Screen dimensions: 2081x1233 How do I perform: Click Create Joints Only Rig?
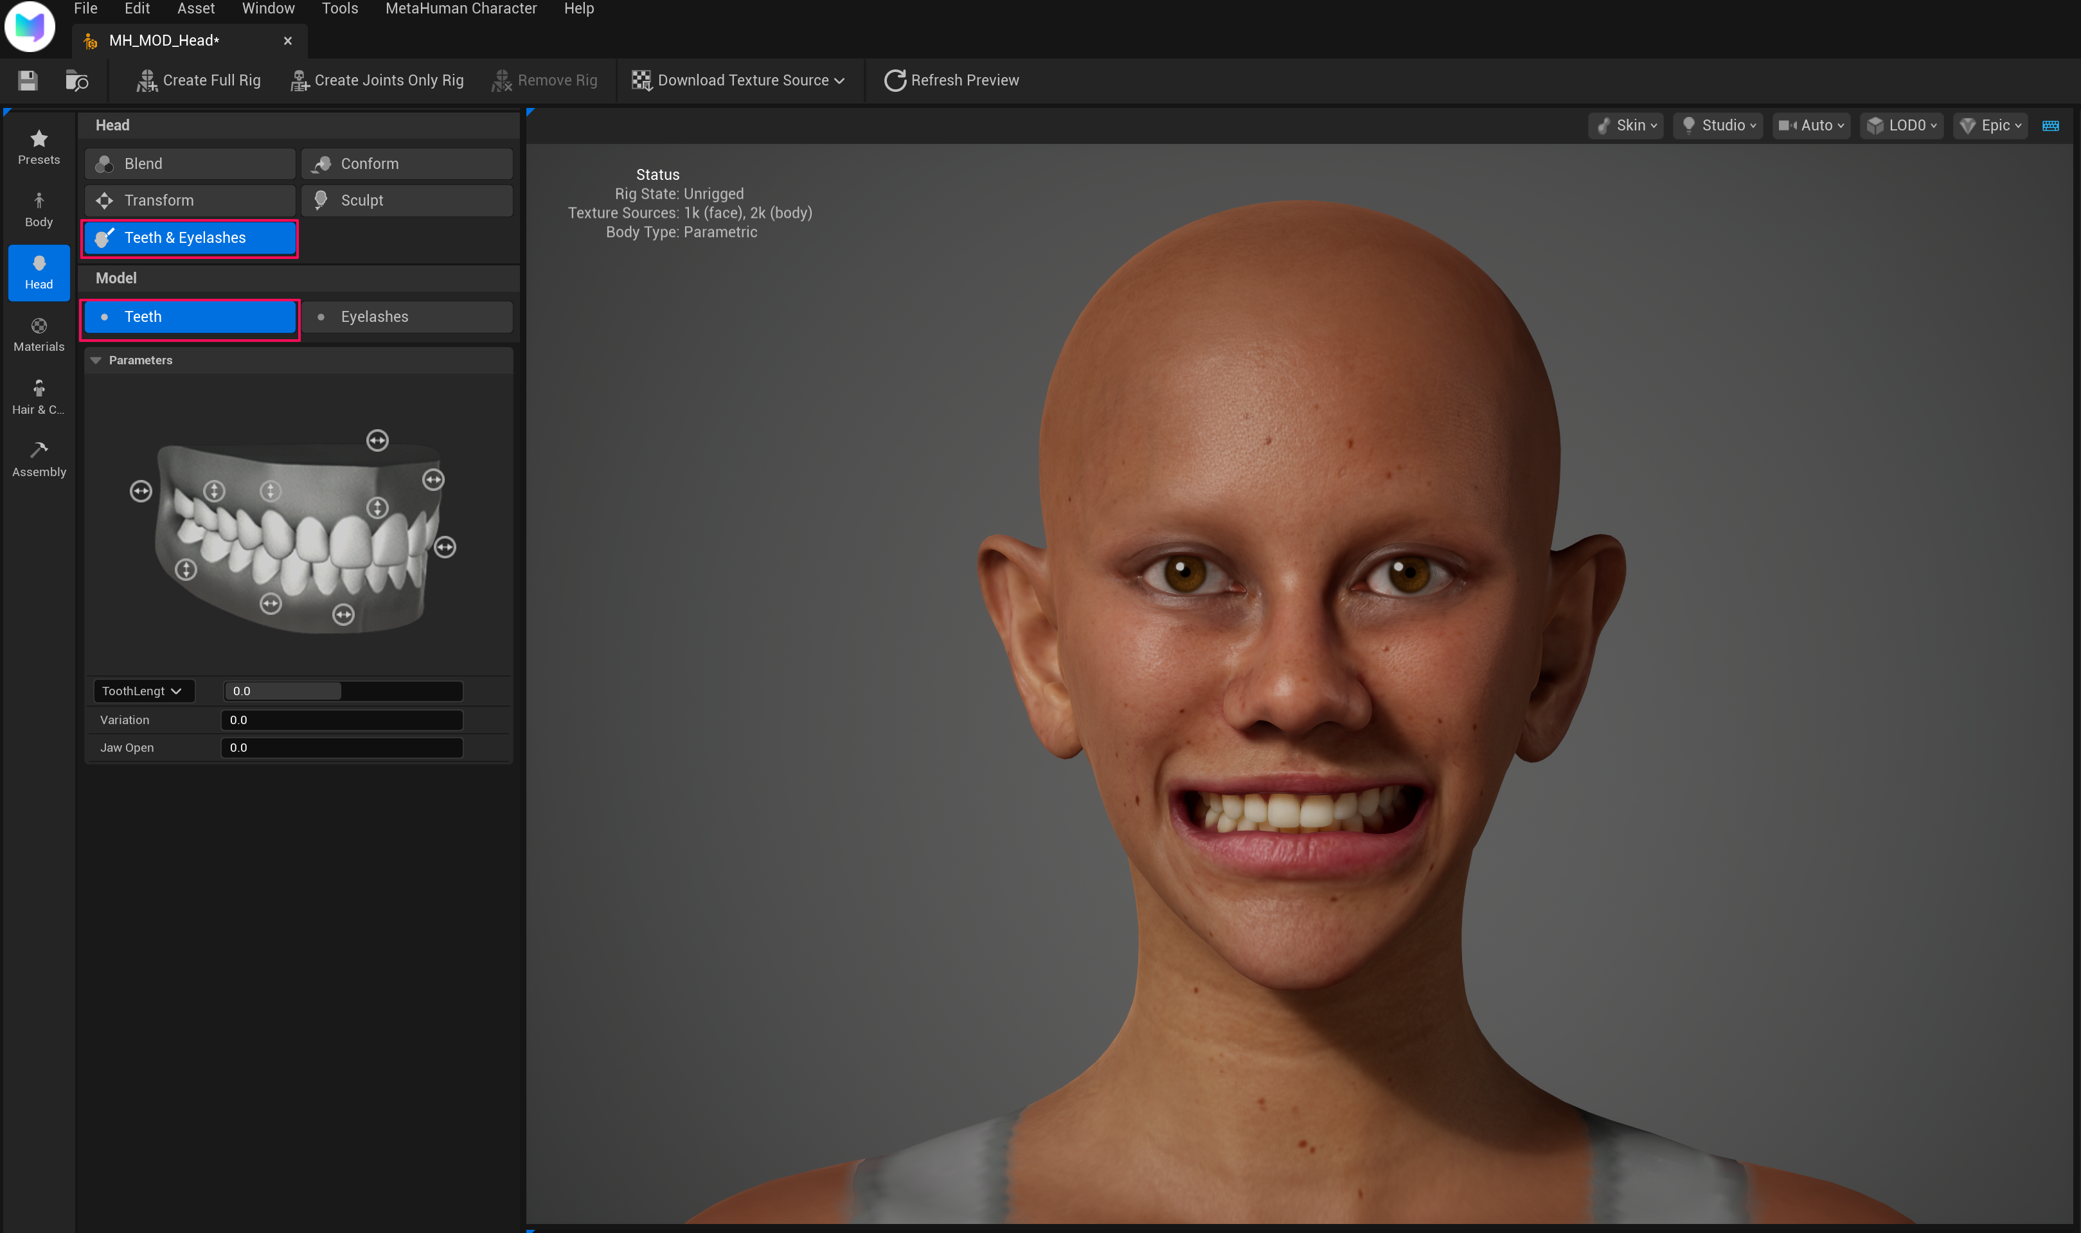pos(377,80)
